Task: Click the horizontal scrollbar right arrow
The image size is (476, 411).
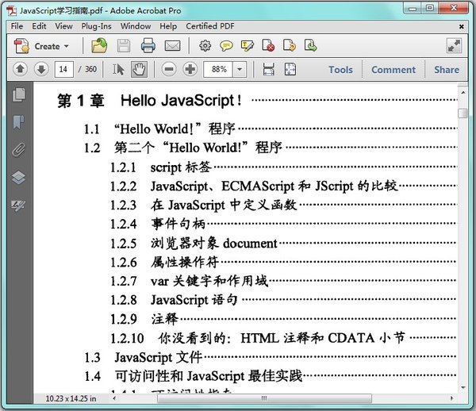Action: (x=451, y=398)
